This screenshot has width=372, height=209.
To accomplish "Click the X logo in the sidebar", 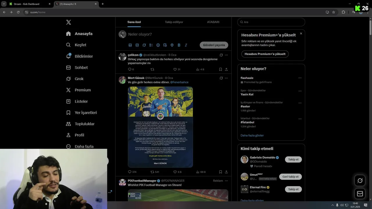I will click(68, 22).
